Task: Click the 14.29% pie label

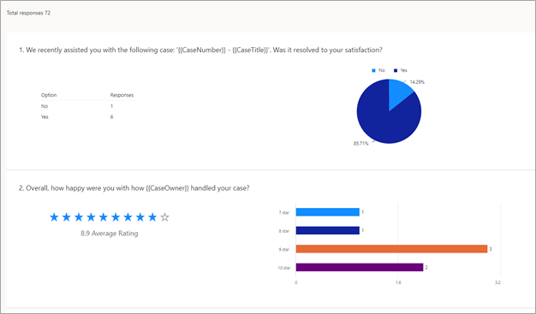Action: (417, 82)
